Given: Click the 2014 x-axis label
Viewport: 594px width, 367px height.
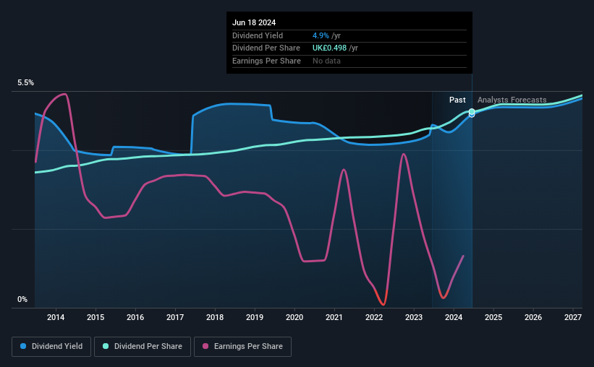Looking at the screenshot, I should 56,317.
